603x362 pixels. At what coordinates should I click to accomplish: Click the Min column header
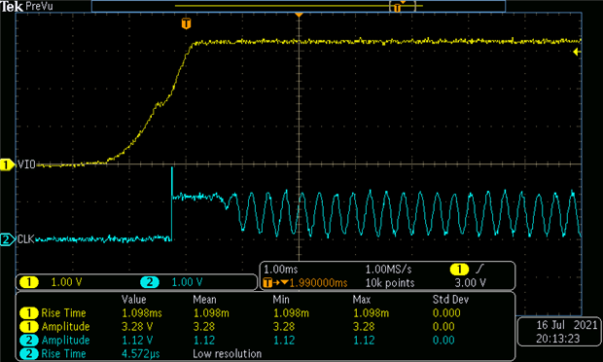(x=281, y=300)
